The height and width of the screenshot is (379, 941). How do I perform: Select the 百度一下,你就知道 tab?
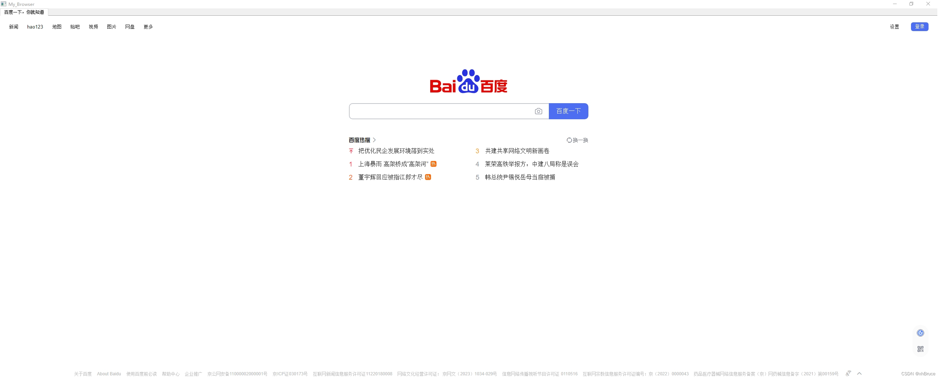point(24,12)
